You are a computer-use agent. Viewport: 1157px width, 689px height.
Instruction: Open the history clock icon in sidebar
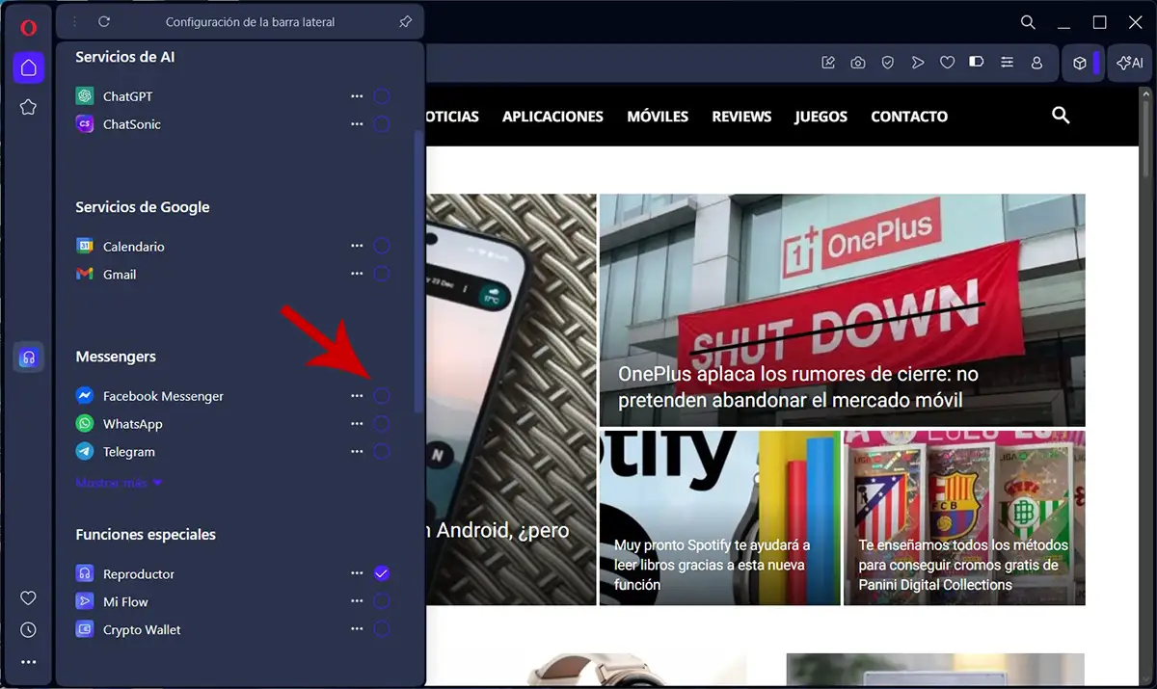click(x=28, y=629)
